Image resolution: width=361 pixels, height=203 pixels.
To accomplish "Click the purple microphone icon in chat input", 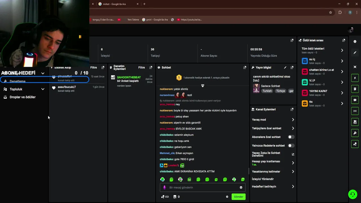I will 164,187.
